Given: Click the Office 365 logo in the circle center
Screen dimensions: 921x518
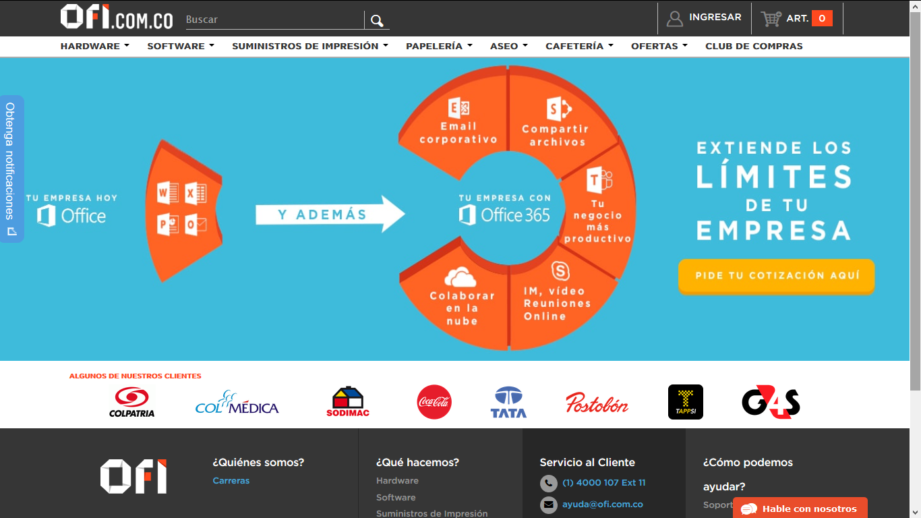Looking at the screenshot, I should [x=504, y=215].
